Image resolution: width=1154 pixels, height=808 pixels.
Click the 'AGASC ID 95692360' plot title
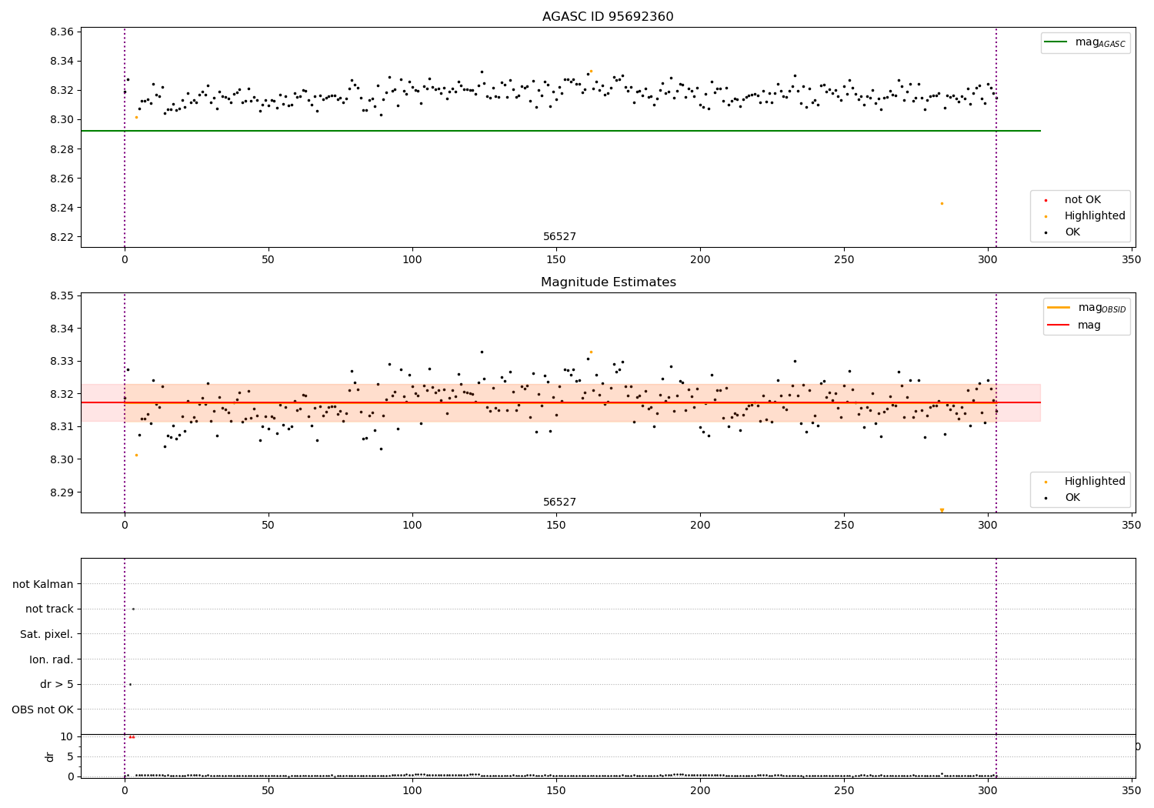tap(608, 17)
